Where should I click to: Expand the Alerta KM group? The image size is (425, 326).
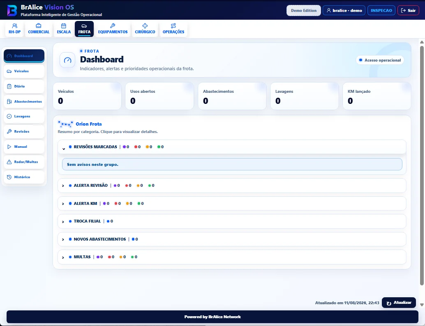tap(232, 204)
